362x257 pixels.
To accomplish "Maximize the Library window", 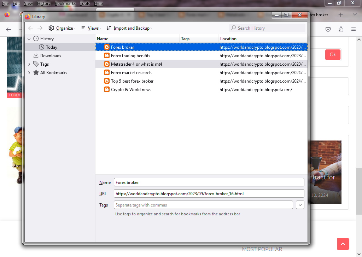I will pyautogui.click(x=286, y=15).
